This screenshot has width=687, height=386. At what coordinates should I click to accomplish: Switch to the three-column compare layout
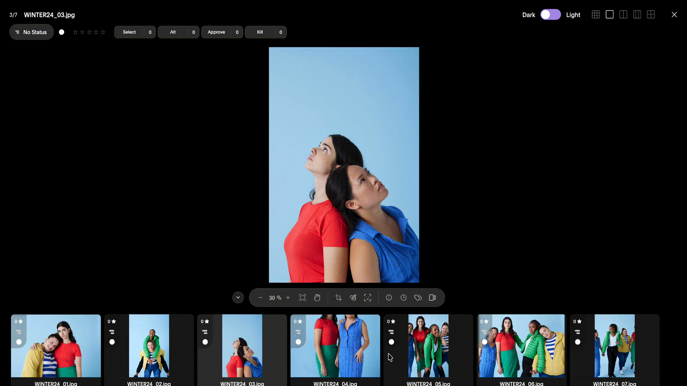pos(637,15)
